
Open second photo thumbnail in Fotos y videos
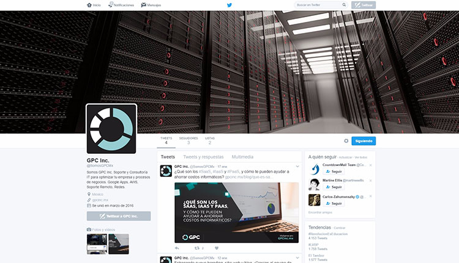pos(119,244)
